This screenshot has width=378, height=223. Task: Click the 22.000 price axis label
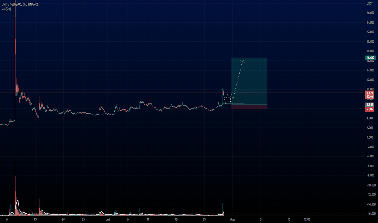tap(370, 32)
